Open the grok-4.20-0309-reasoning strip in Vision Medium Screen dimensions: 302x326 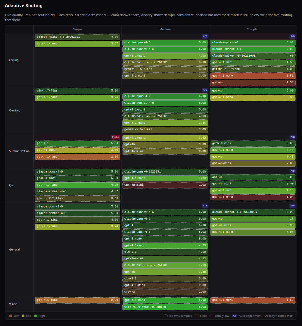coord(165,307)
